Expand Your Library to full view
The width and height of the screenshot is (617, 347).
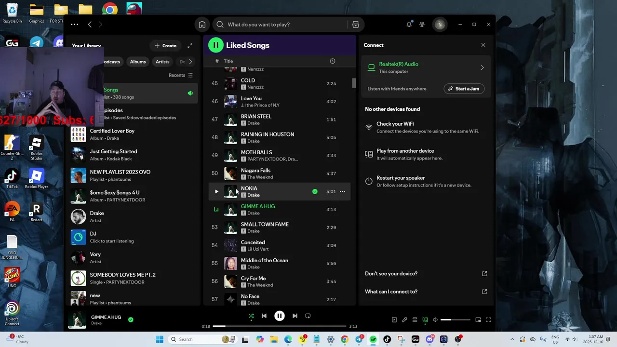190,46
